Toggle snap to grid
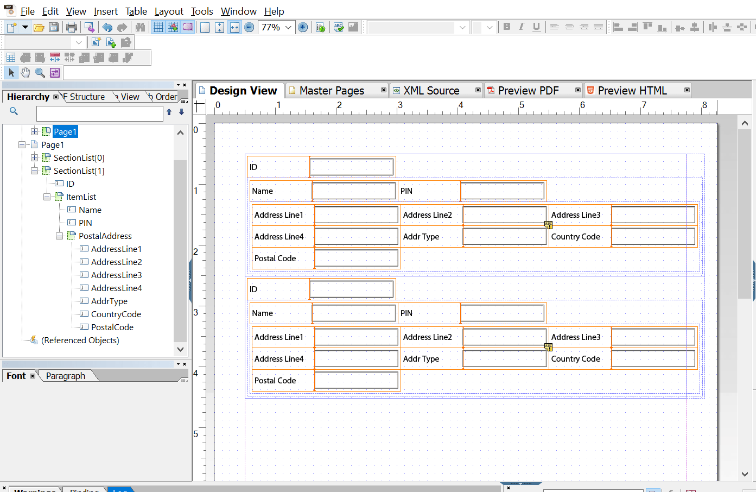Screen dimensions: 756x492 [x=172, y=27]
